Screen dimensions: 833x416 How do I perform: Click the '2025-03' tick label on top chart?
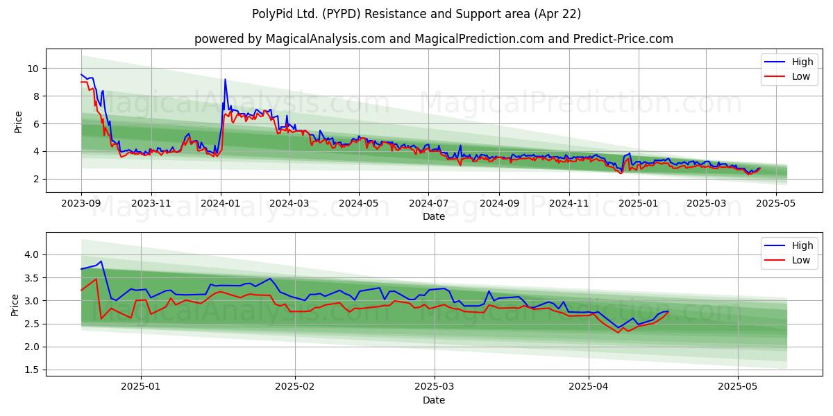tap(706, 203)
